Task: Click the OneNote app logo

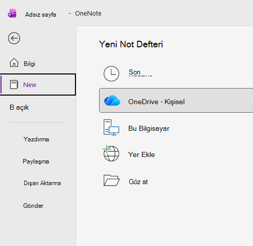Action: tap(12, 14)
